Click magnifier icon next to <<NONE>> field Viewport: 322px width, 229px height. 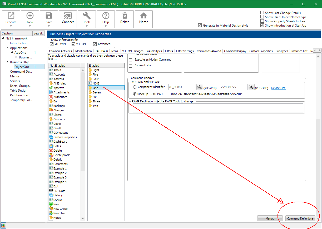(251, 87)
